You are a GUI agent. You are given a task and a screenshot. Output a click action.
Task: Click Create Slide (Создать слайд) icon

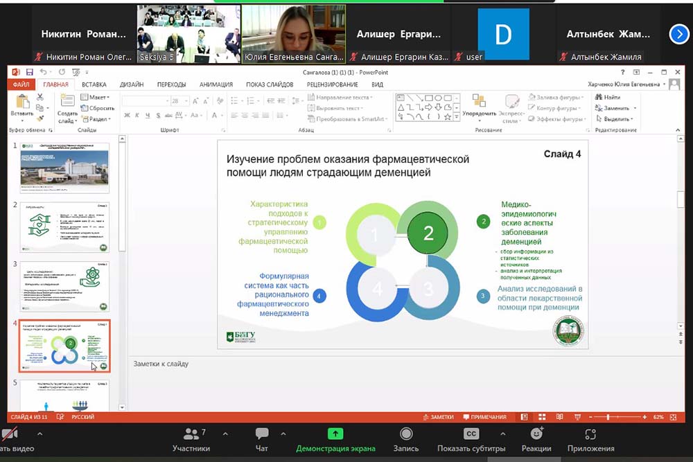coord(67,104)
